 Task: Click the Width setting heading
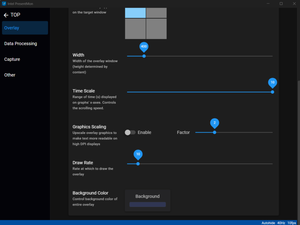[x=78, y=55]
